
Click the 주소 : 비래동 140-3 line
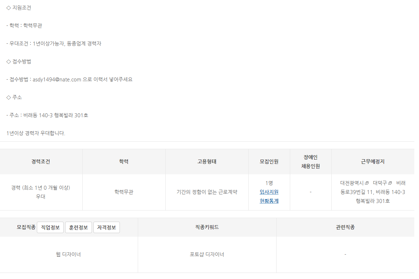[47, 115]
